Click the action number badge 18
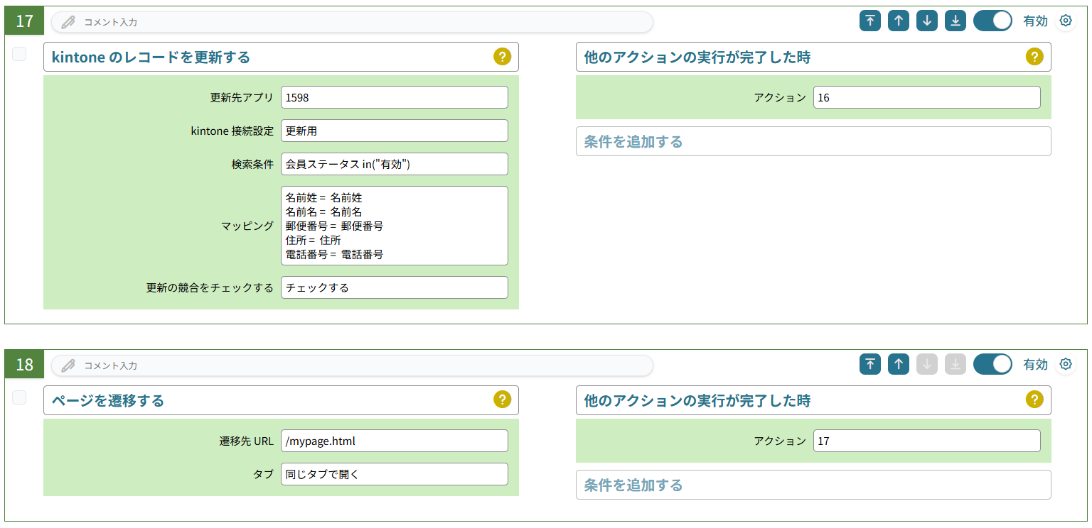Screen dimensions: 1092x528 pyautogui.click(x=24, y=364)
